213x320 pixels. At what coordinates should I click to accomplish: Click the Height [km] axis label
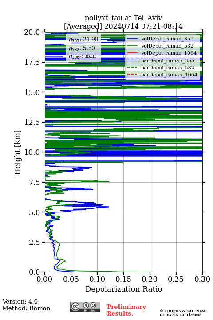point(18,152)
